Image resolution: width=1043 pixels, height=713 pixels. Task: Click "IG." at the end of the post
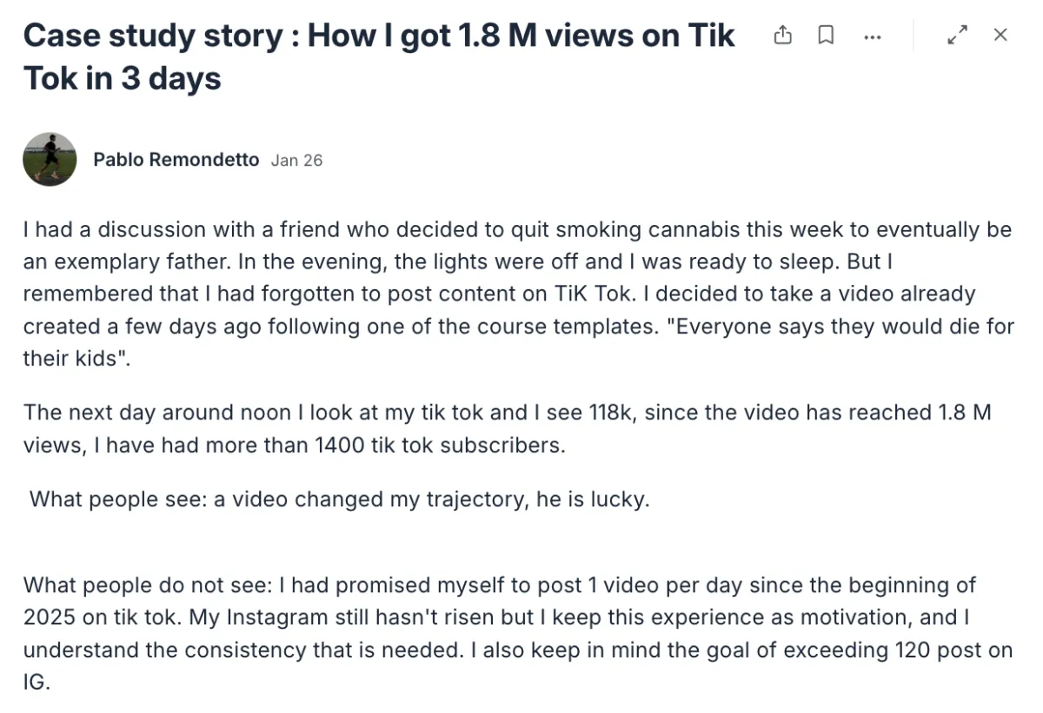[x=37, y=683]
